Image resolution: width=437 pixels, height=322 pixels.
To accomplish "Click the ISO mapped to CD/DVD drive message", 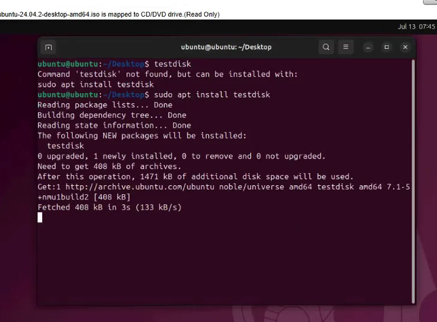I will (110, 14).
